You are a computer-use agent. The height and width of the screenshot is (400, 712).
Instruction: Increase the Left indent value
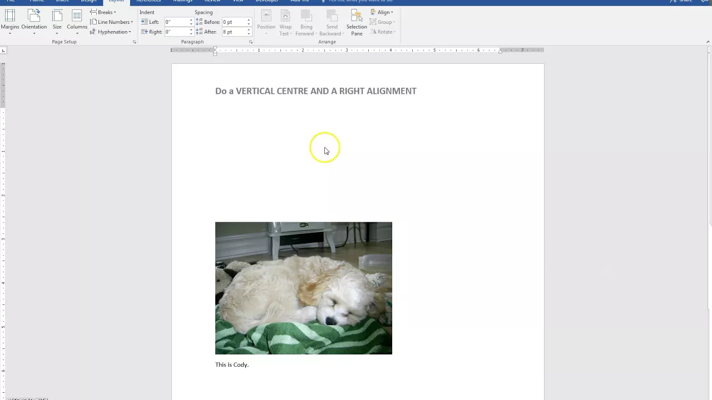(x=191, y=20)
